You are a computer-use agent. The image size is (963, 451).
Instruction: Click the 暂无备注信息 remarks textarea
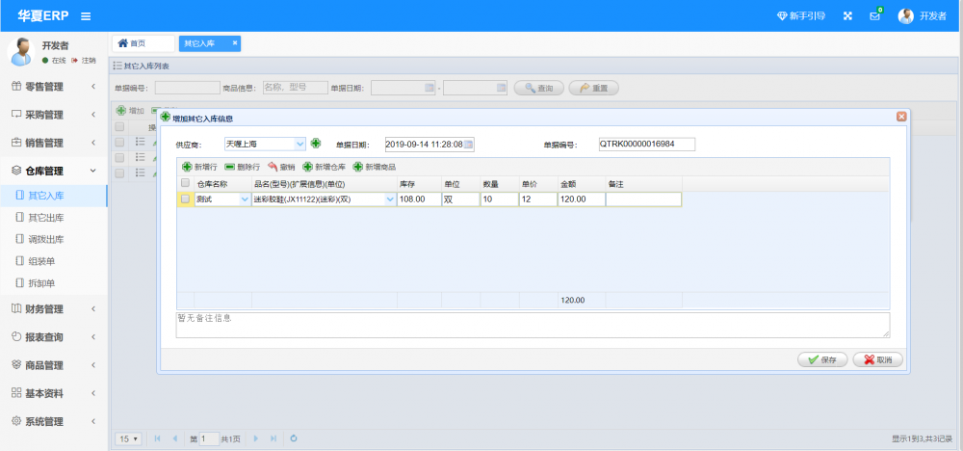click(x=533, y=325)
